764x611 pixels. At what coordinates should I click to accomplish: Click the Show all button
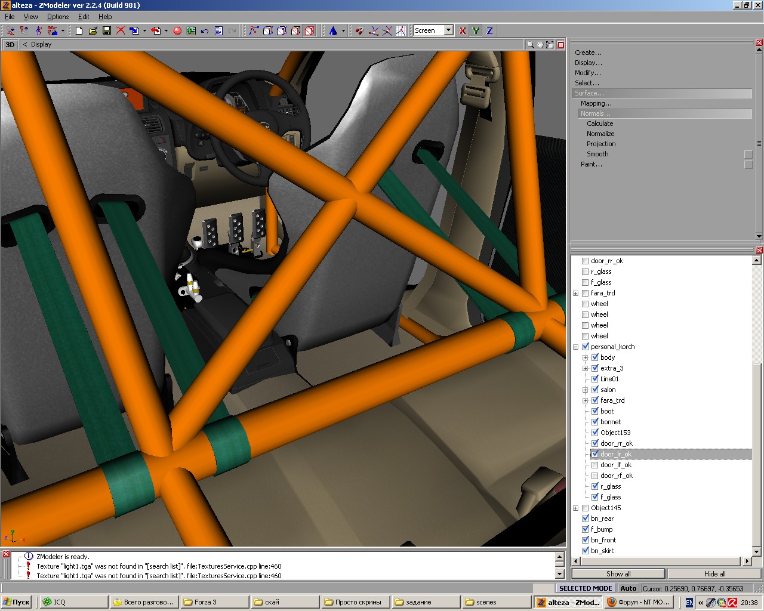tap(618, 573)
